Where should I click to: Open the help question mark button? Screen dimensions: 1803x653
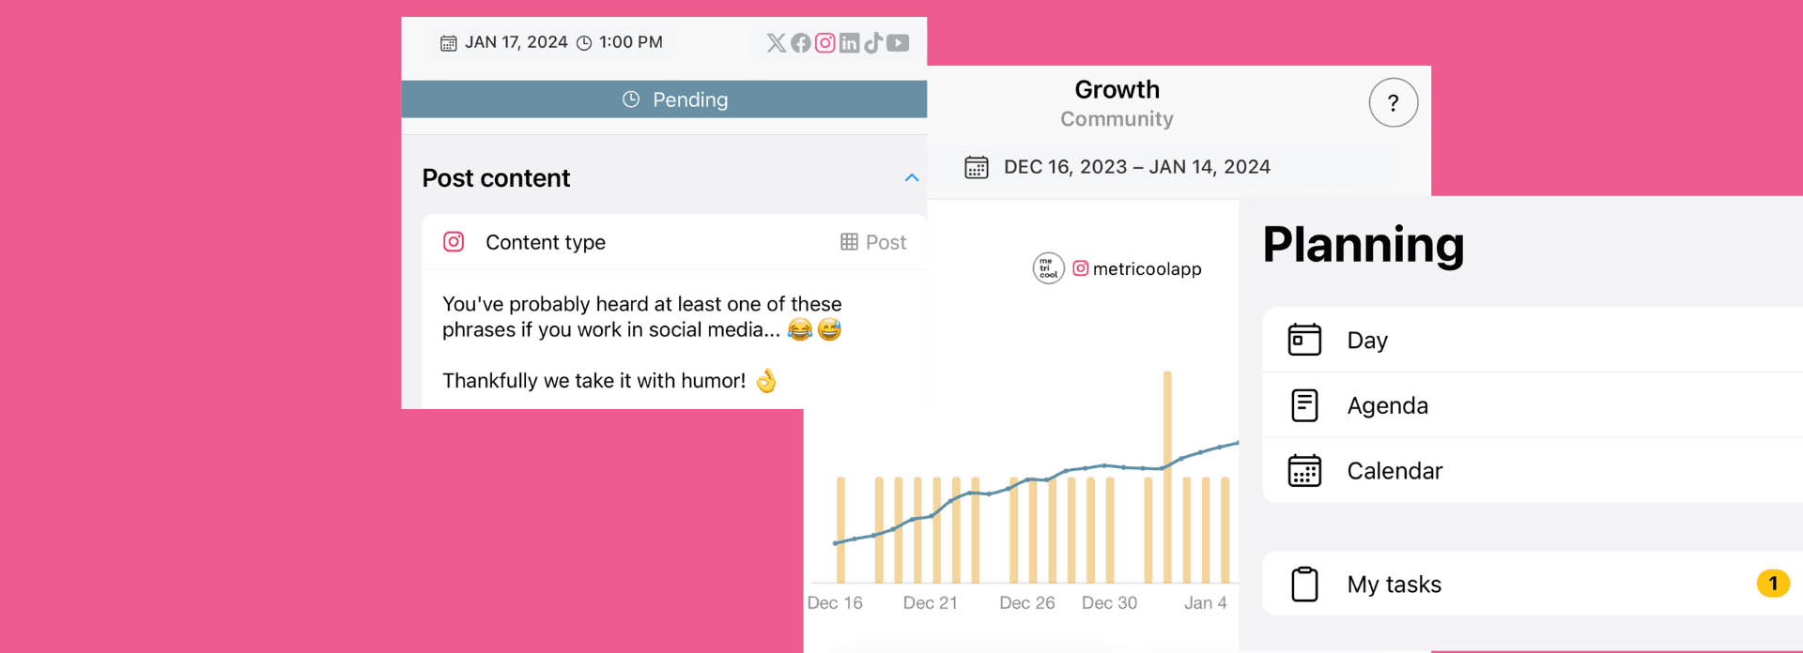click(1393, 103)
